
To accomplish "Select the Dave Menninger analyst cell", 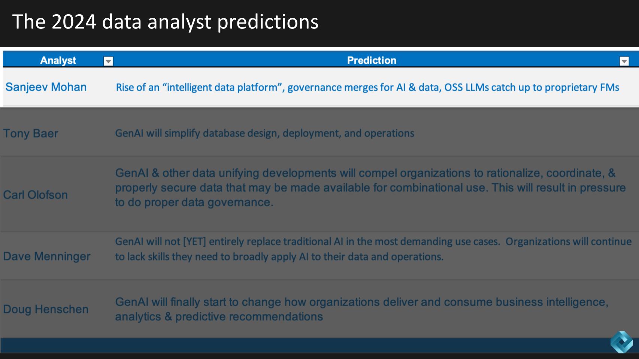I will point(47,256).
